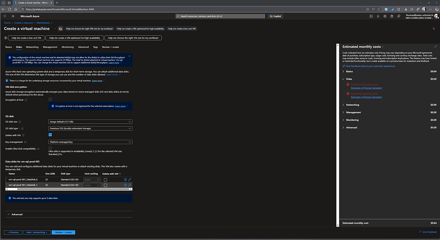Expand Management in the cost estimate panel
The width and height of the screenshot is (440, 240).
click(x=390, y=113)
